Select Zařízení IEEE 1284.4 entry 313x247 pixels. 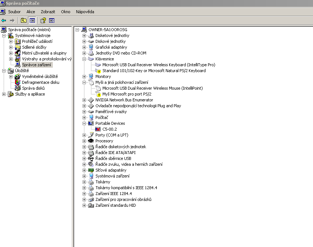tap(114, 194)
